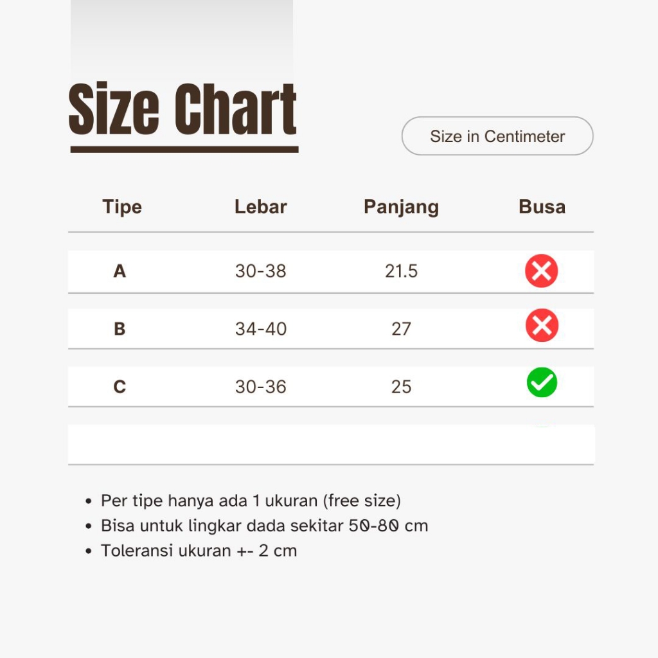
Task: Click the red X icon in row A
Action: pyautogui.click(x=542, y=271)
